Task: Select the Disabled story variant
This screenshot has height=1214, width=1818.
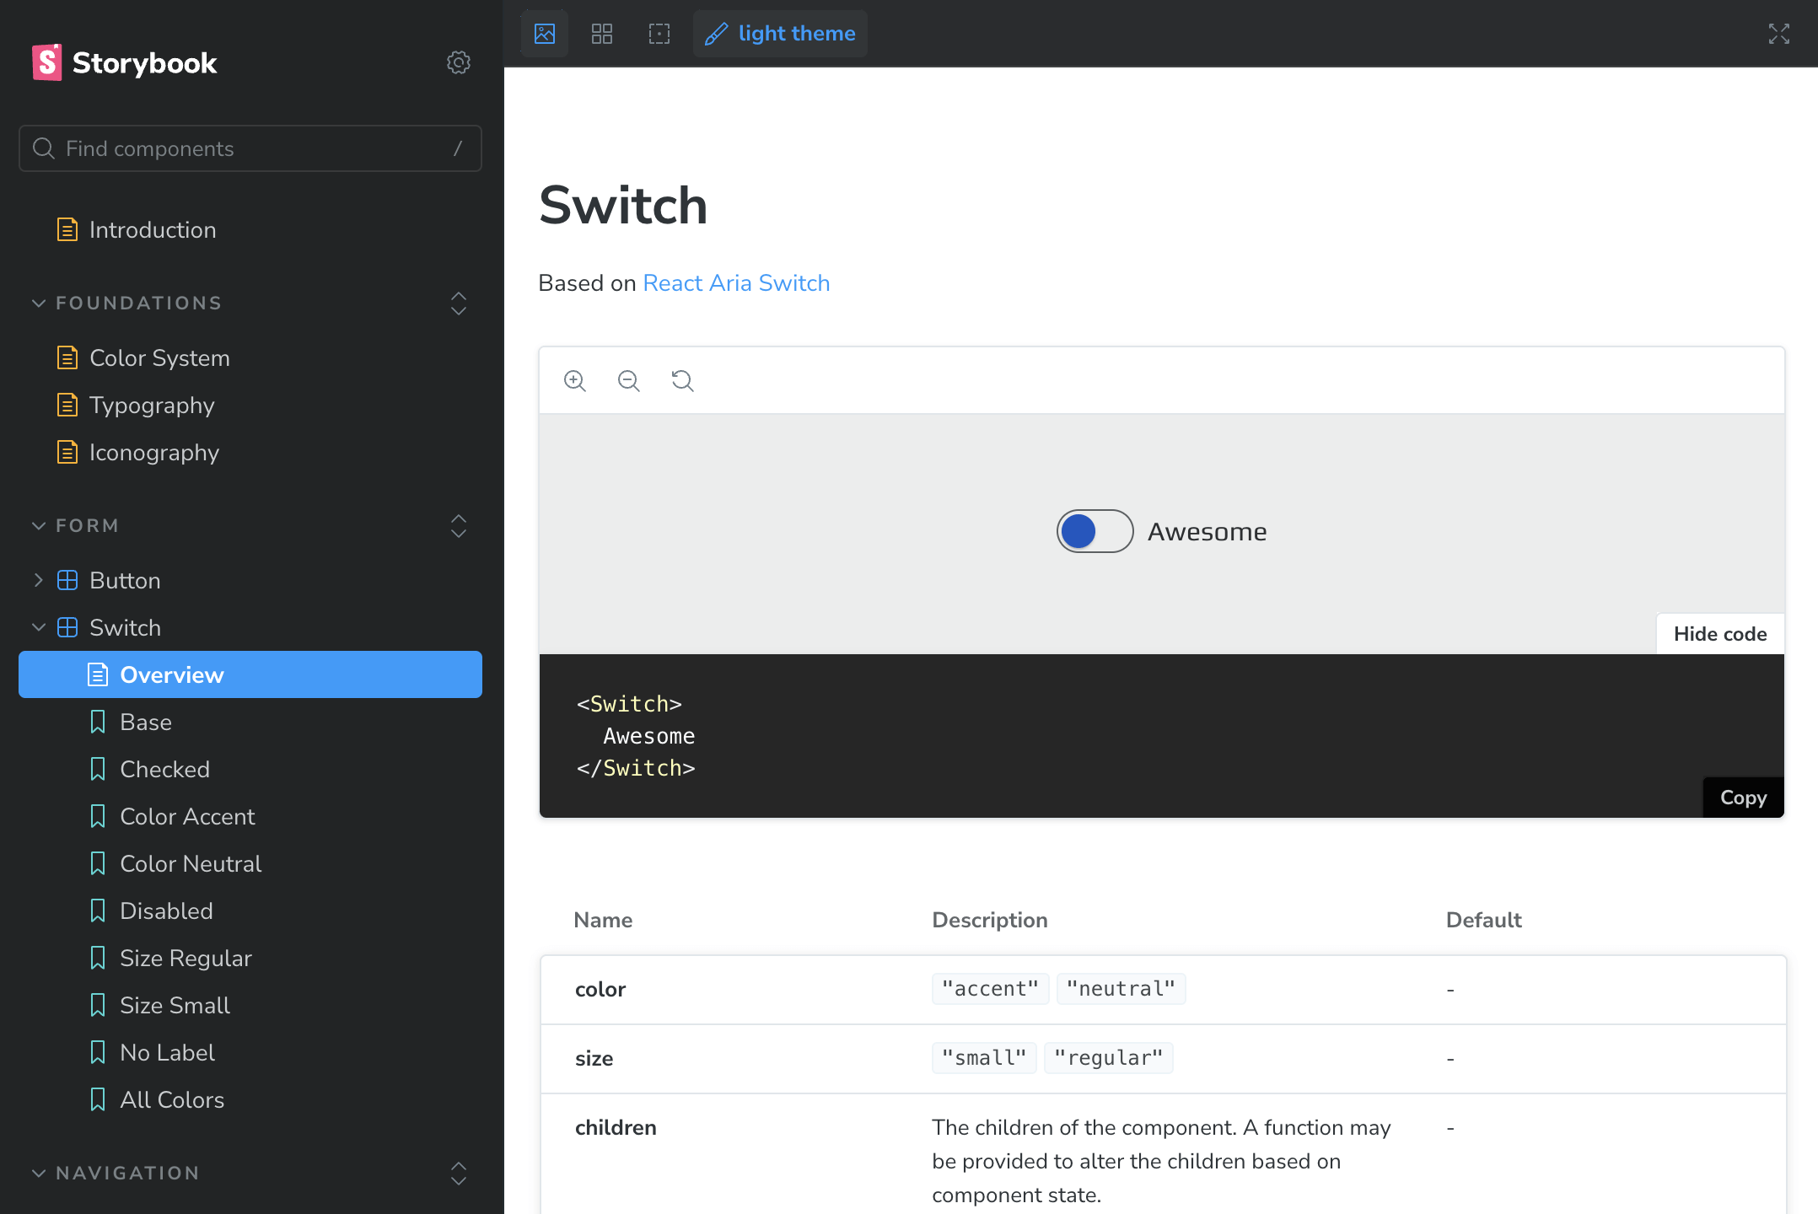Action: [165, 910]
